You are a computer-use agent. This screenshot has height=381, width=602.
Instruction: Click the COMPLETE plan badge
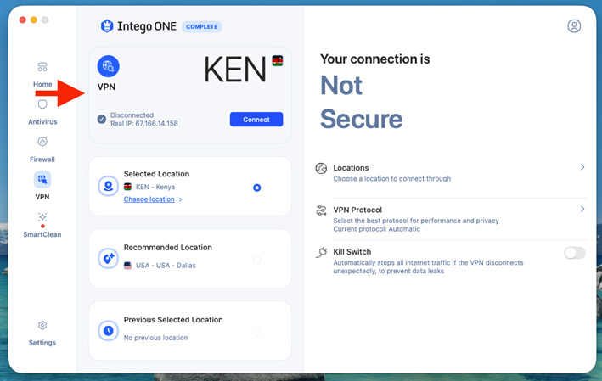click(202, 26)
